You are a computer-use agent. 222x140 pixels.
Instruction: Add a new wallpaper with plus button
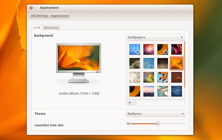coord(129,103)
